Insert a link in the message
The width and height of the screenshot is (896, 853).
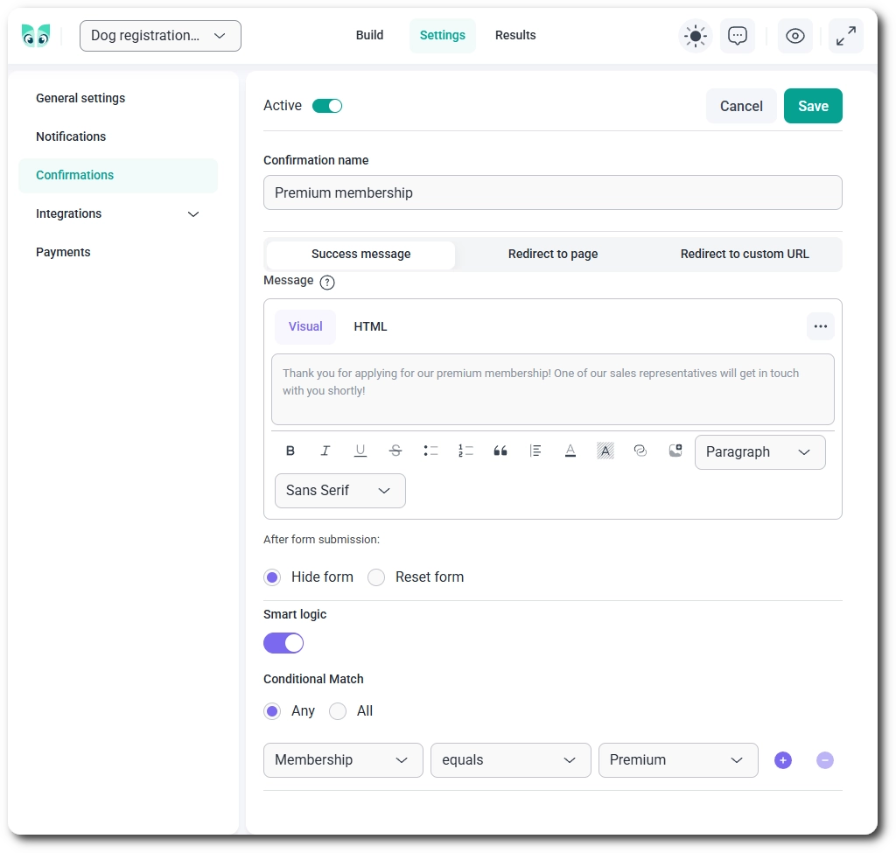tap(640, 451)
